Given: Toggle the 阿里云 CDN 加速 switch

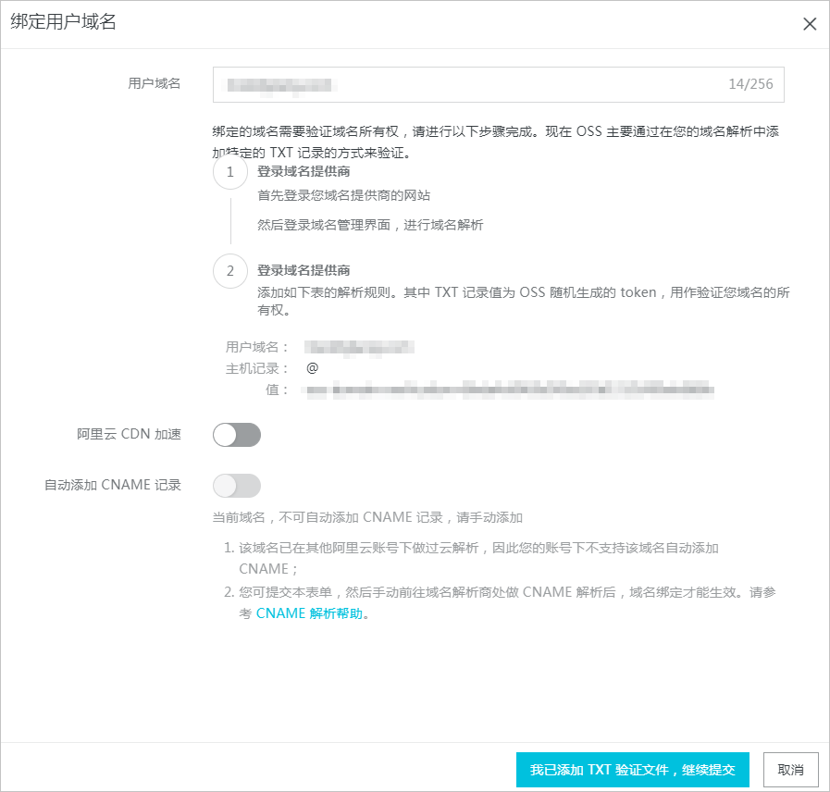Looking at the screenshot, I should pos(237,435).
